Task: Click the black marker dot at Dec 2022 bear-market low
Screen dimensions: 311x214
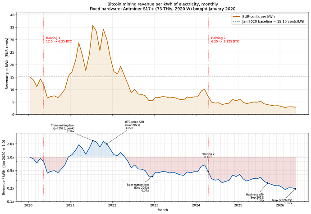Action: pos(152,177)
